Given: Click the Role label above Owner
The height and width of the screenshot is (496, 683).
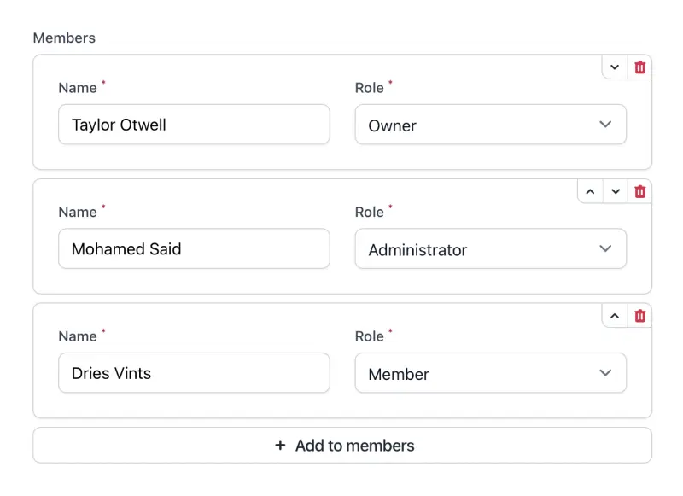Looking at the screenshot, I should coord(369,88).
